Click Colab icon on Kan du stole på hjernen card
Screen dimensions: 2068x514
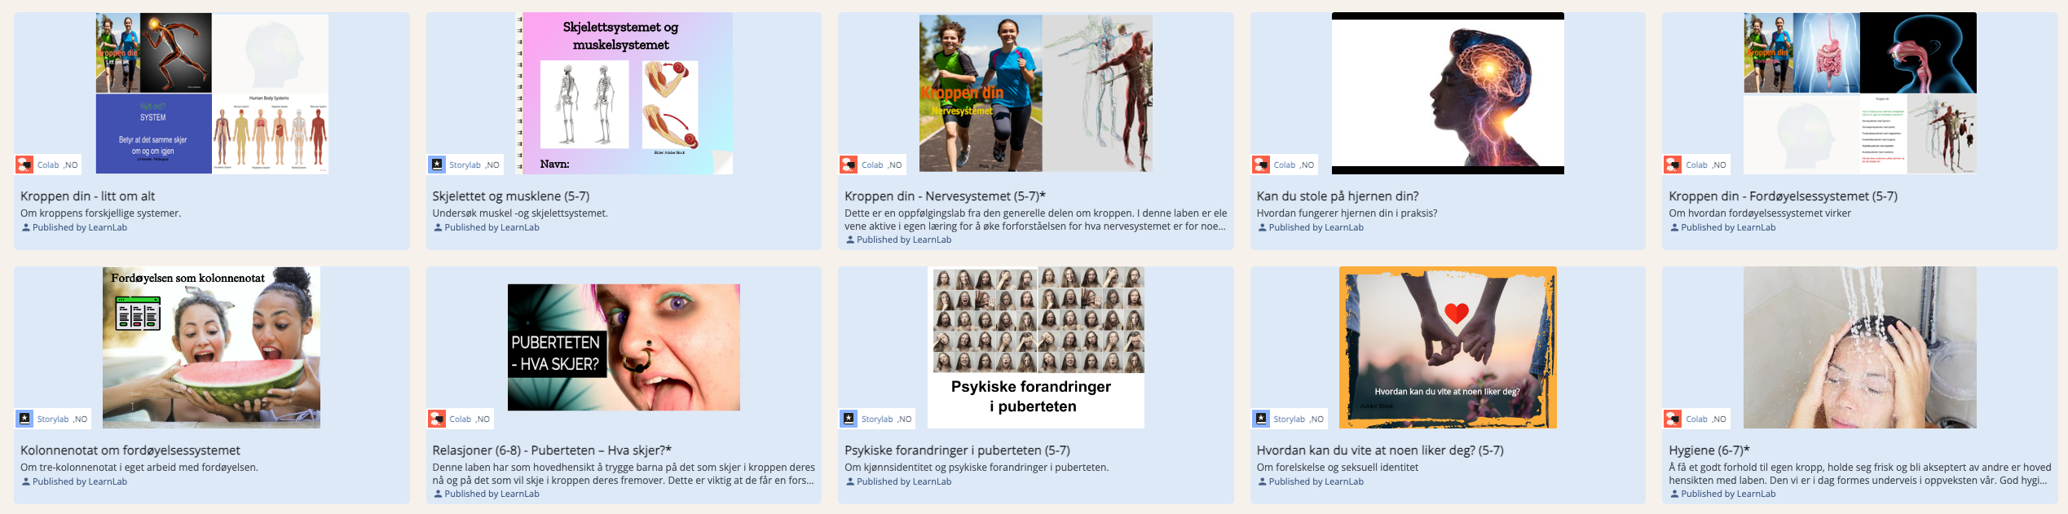(1261, 165)
